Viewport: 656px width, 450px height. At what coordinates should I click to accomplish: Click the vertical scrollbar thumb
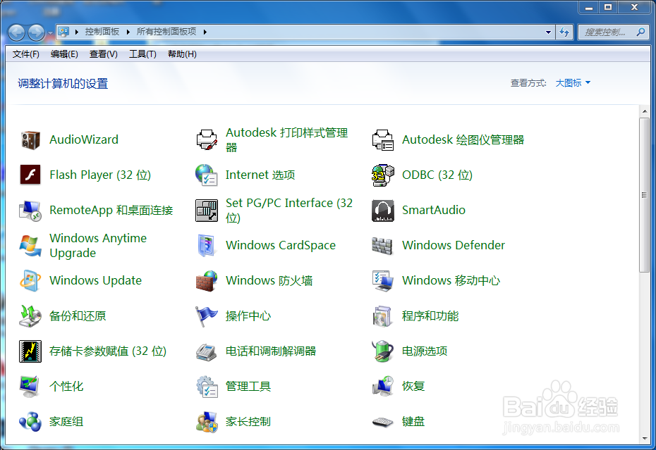point(644,195)
